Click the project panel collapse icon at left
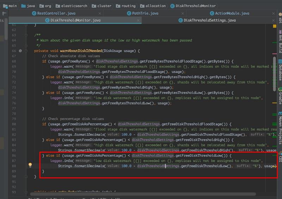The image size is (282, 199). [x=4, y=13]
